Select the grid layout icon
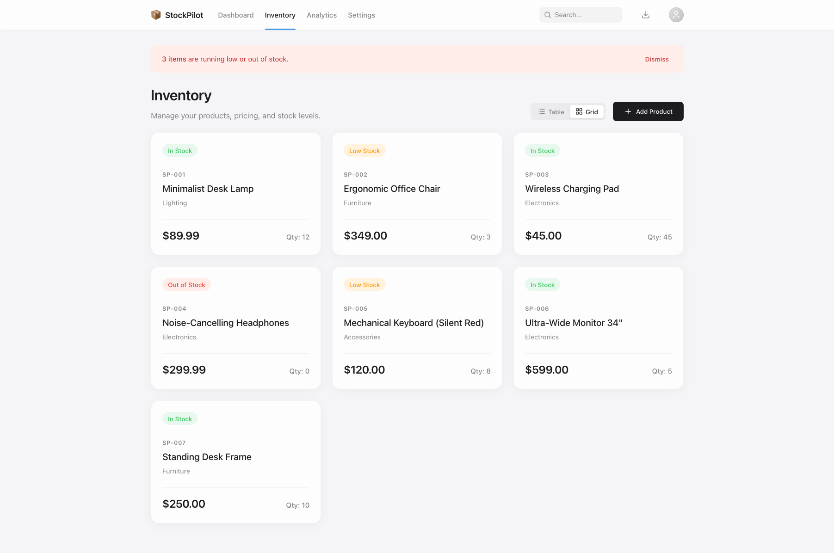Screen dimensions: 834x553 click(580, 111)
